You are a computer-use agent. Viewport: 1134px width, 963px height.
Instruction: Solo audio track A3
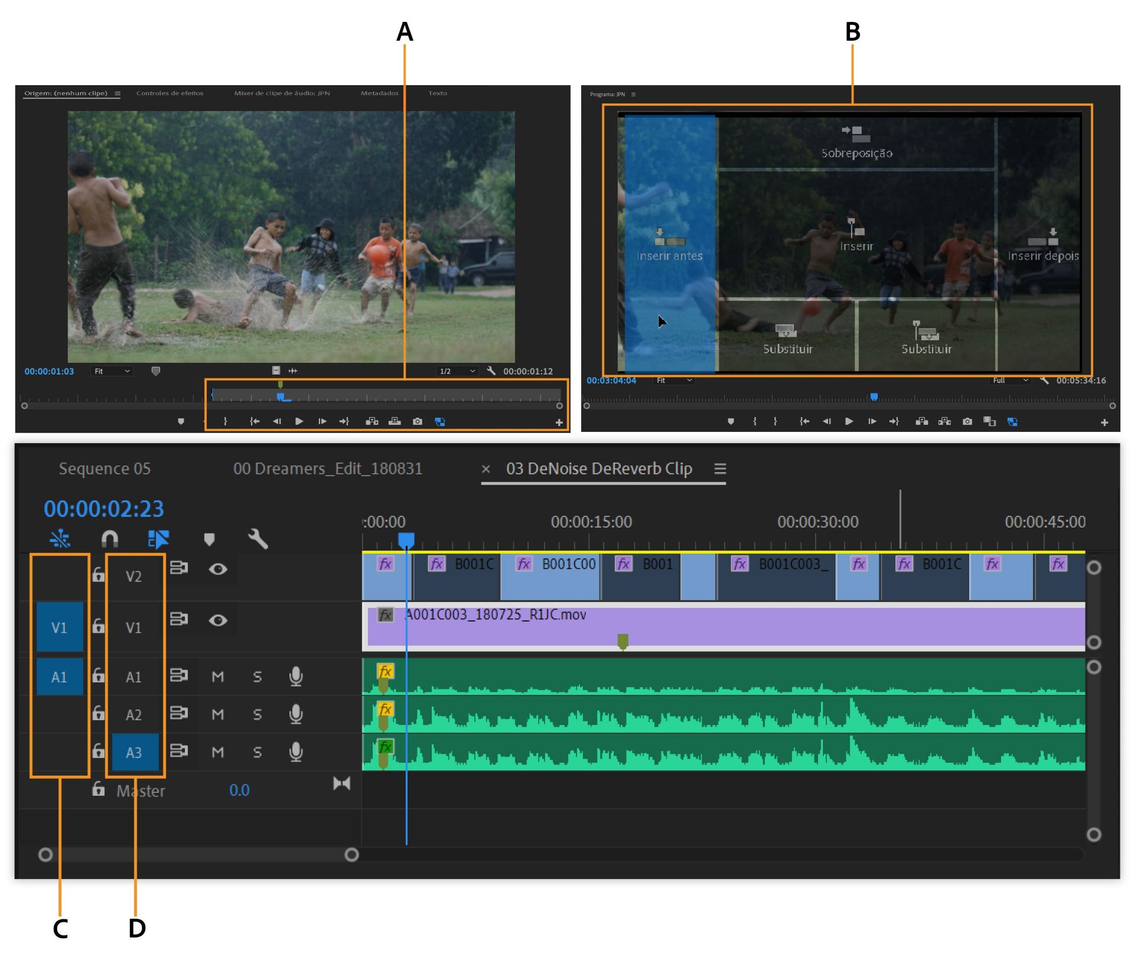coord(258,752)
